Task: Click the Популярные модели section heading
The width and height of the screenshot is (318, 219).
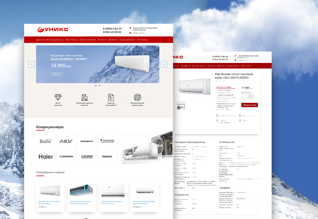Action: 50,172
